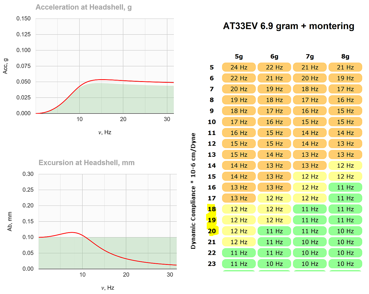Click the 10 Hz cell in row 21, 7g column
The image size is (369, 294).
point(310,242)
